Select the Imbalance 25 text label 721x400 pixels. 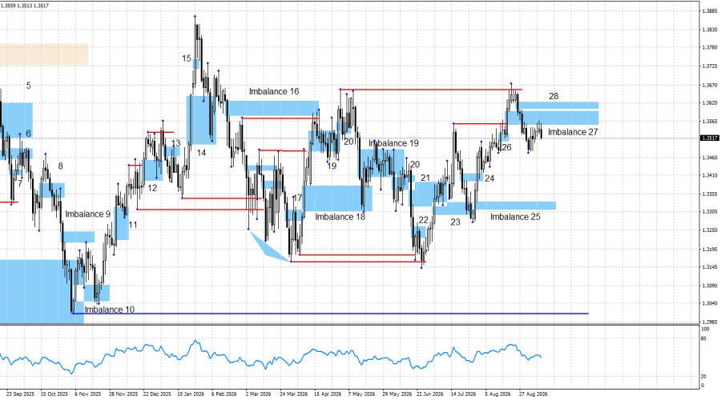515,217
